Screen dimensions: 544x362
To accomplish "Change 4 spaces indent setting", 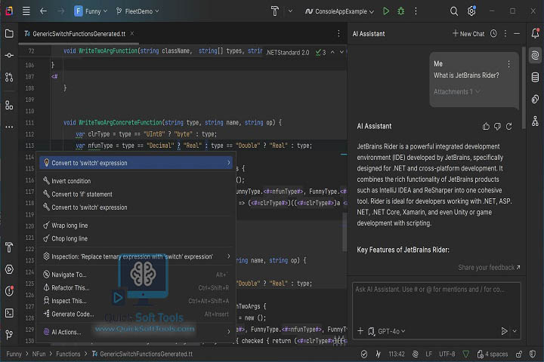I will point(493,354).
